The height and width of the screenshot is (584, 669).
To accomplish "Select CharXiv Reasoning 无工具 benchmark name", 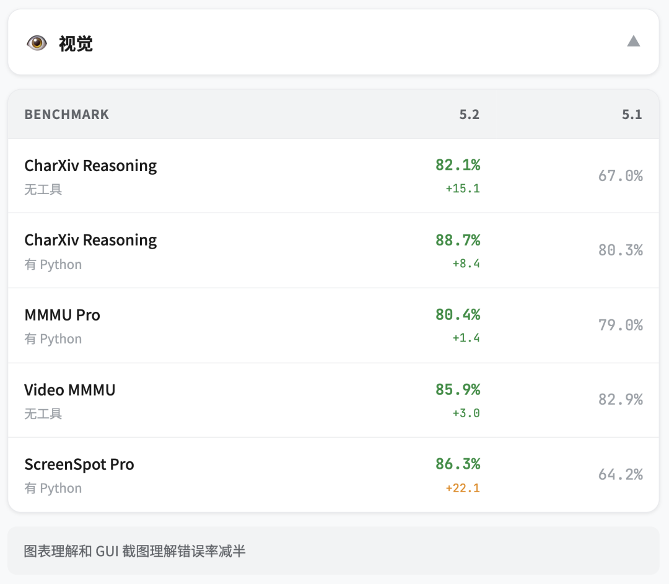I will pos(90,166).
